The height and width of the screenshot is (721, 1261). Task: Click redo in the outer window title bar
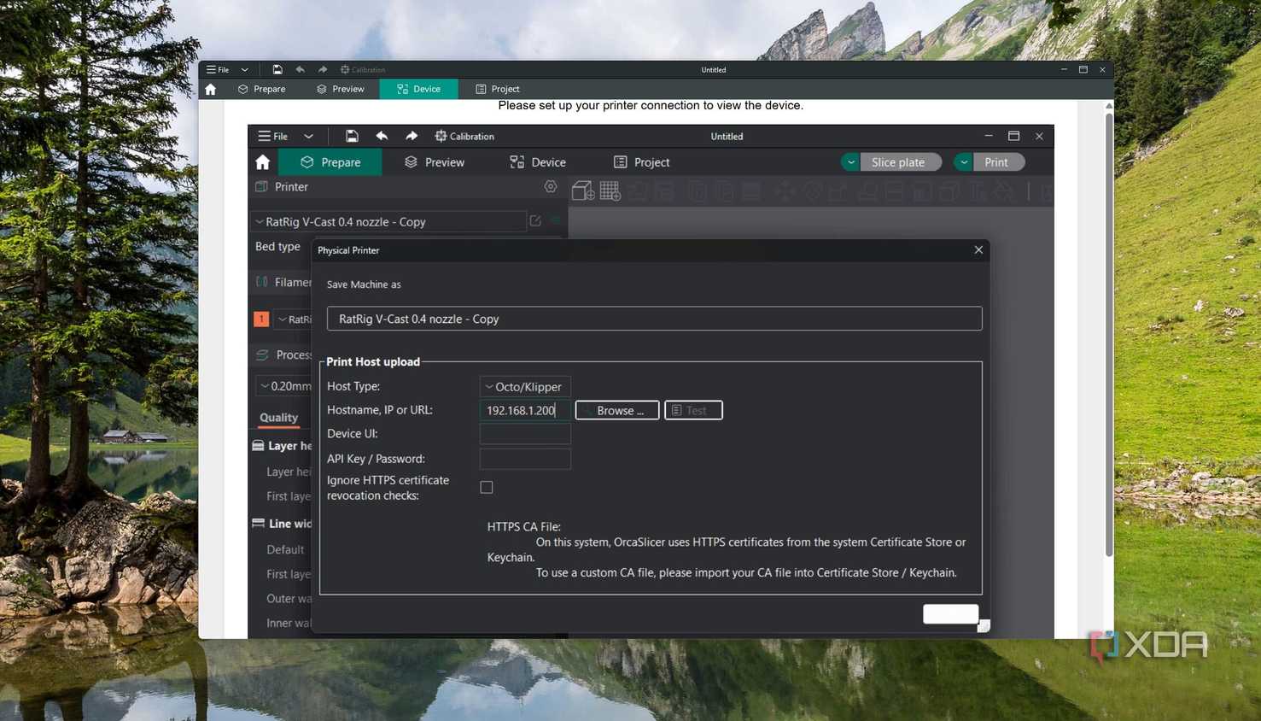[322, 69]
